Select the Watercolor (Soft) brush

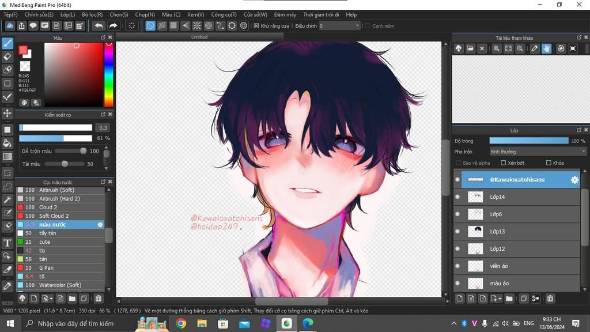point(60,285)
